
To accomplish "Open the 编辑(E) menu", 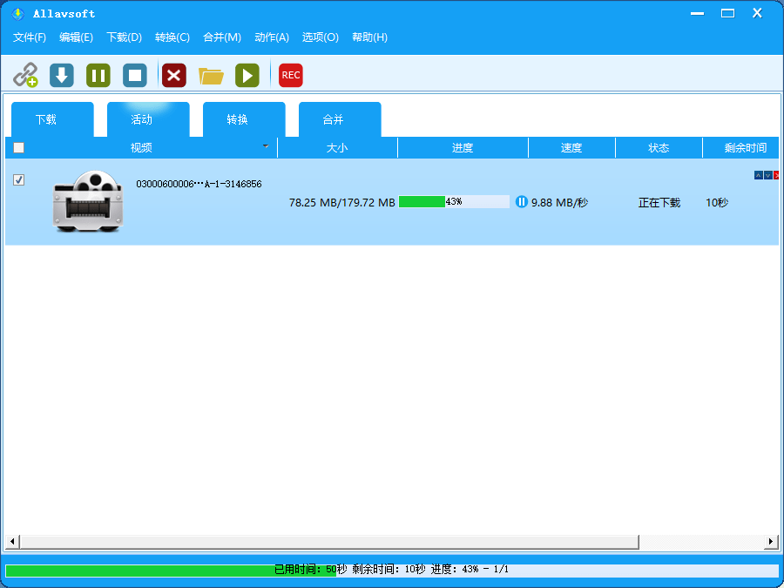I will (76, 37).
